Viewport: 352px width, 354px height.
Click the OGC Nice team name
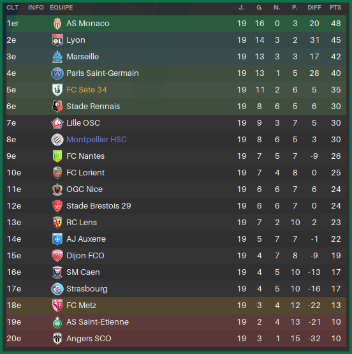click(84, 189)
